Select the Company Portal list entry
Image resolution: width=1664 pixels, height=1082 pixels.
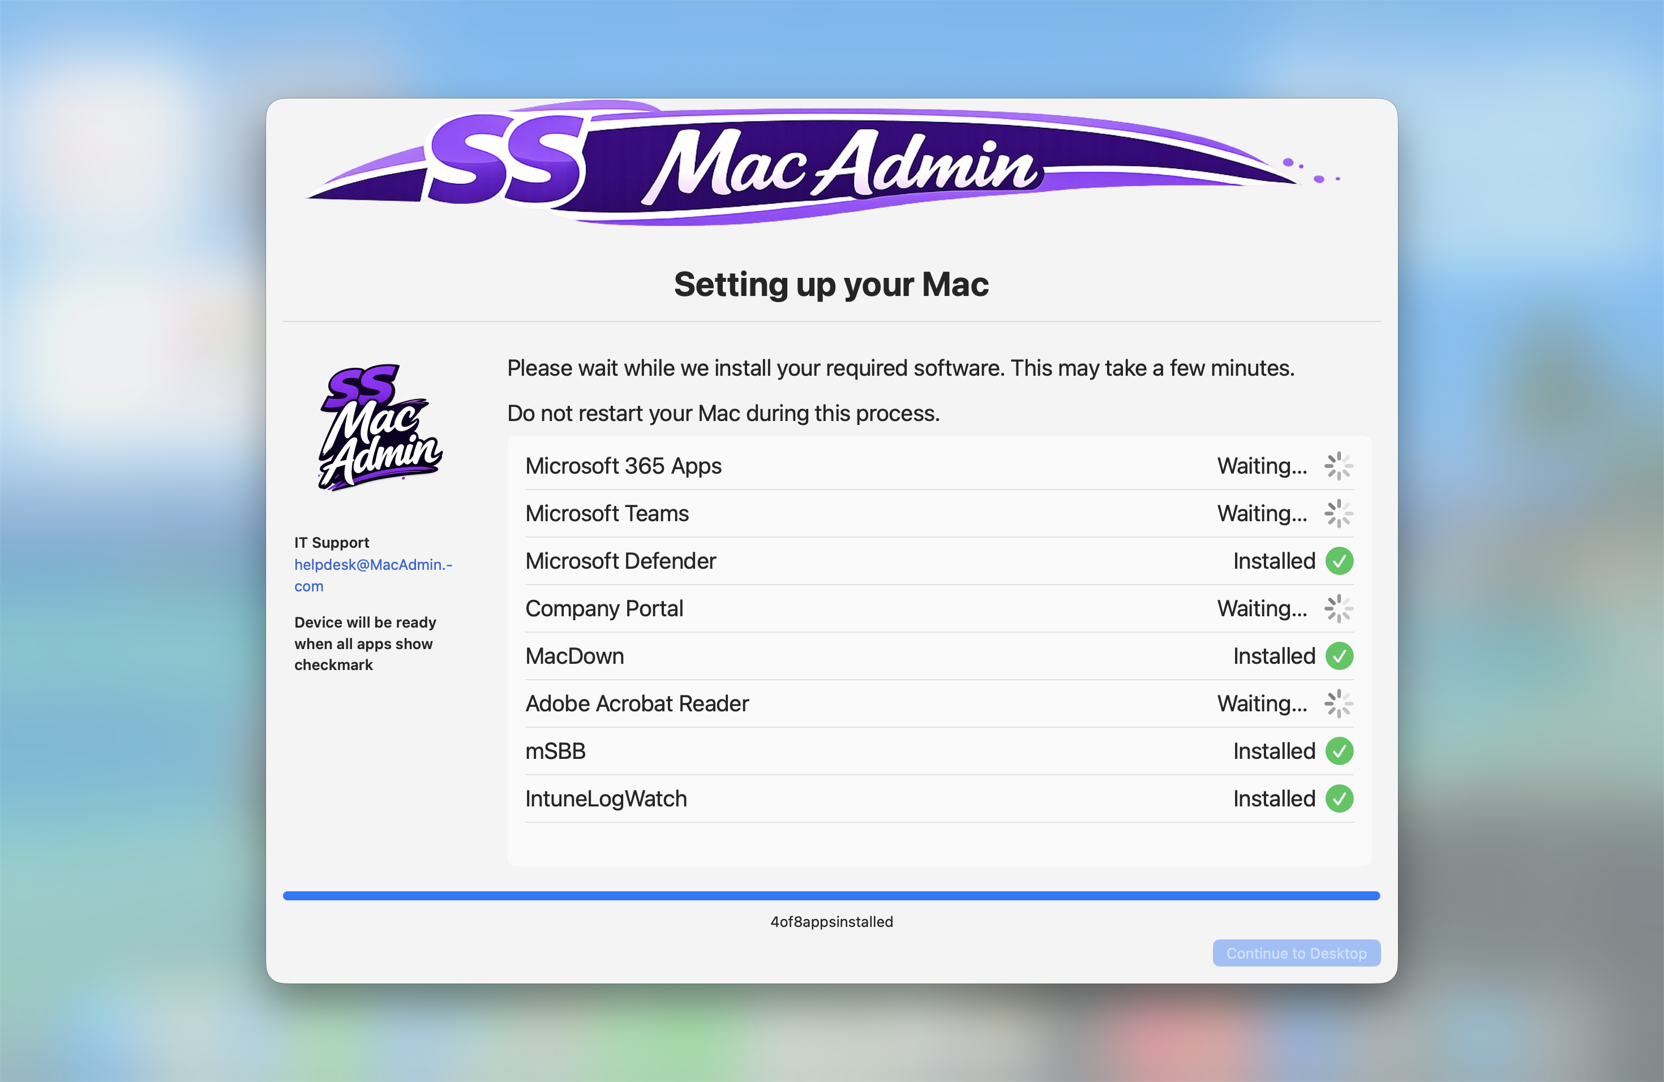point(603,608)
